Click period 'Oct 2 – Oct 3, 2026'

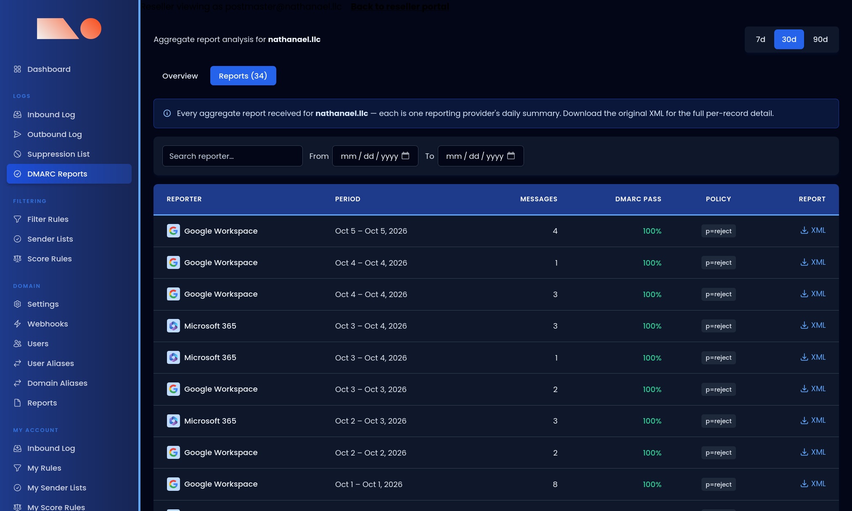pyautogui.click(x=371, y=421)
